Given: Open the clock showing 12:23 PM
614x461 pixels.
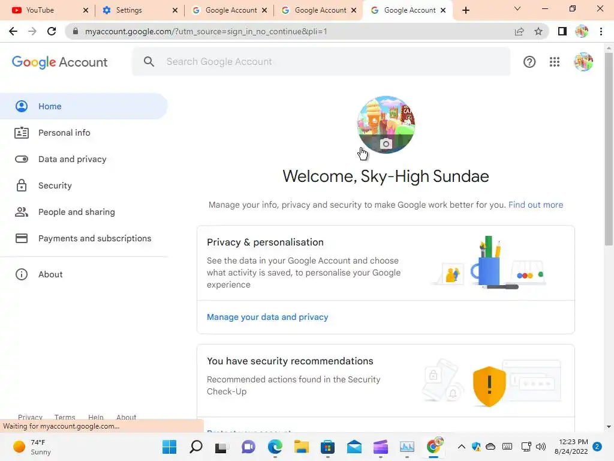Looking at the screenshot, I should click(x=571, y=447).
